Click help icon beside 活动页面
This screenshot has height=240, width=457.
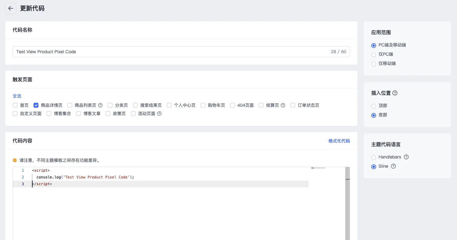[159, 114]
